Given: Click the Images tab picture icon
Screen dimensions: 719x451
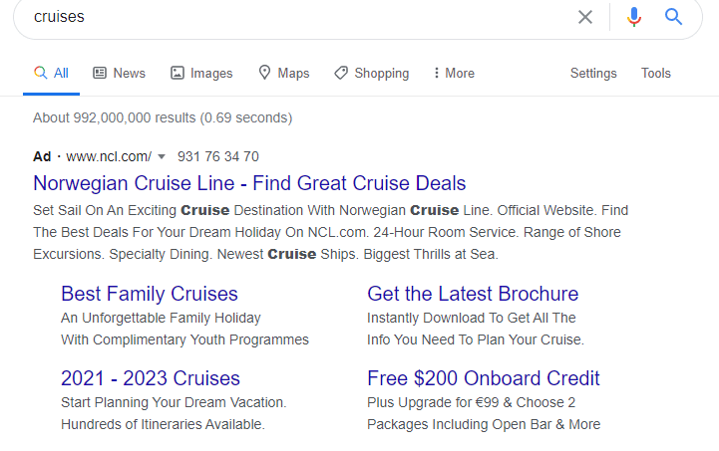Looking at the screenshot, I should coord(178,73).
